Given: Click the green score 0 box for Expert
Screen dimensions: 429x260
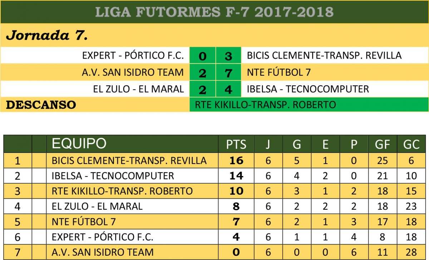Looking at the screenshot, I should [x=202, y=56].
